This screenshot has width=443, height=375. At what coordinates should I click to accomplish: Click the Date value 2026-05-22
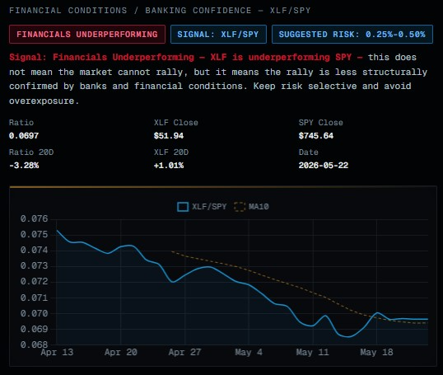pyautogui.click(x=324, y=166)
